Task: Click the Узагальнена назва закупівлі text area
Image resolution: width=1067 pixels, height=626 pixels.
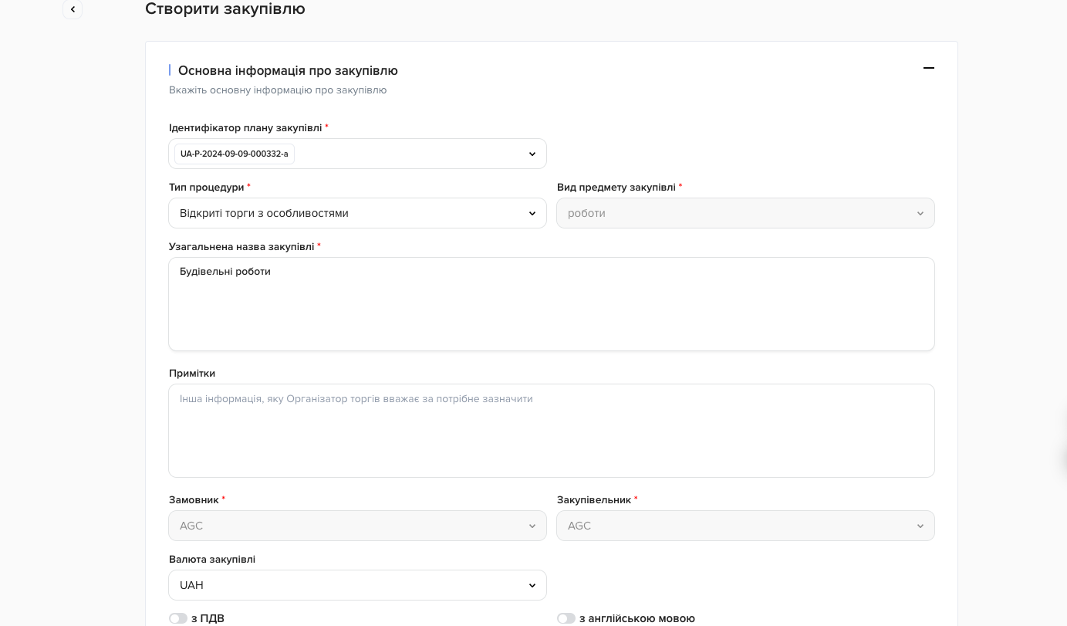Action: tap(552, 304)
